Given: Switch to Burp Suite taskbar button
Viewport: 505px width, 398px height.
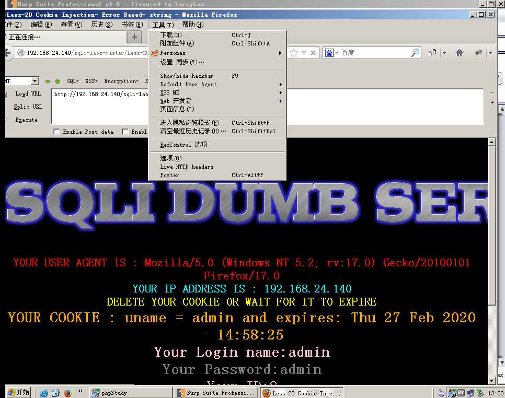Looking at the screenshot, I should pos(216,393).
